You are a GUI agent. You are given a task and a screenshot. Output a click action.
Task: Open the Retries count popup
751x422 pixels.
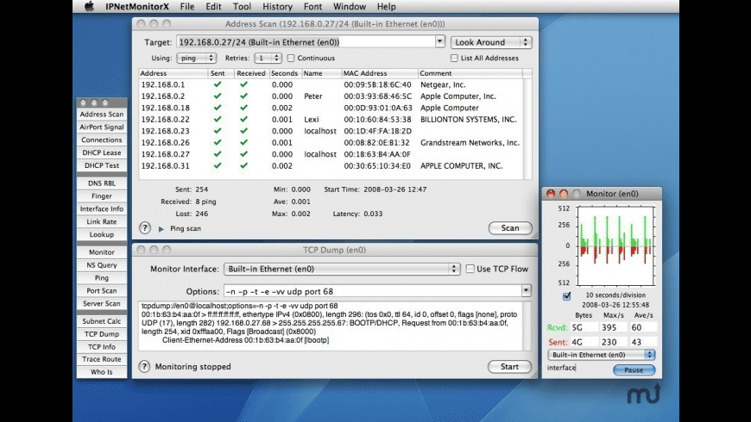point(268,58)
